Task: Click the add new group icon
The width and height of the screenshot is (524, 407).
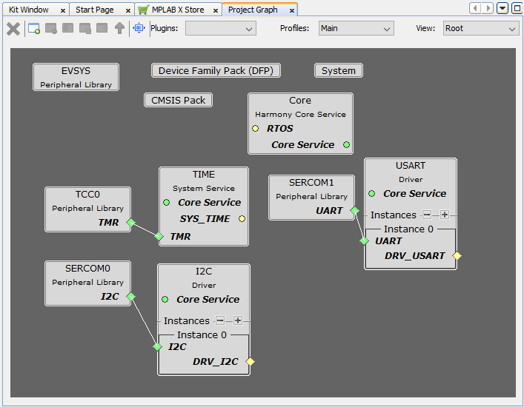Action: [x=34, y=29]
